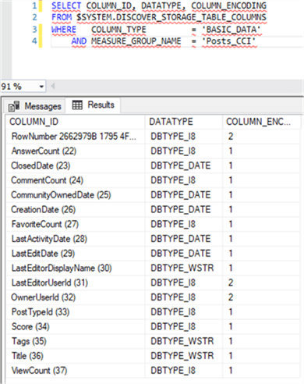Select the RowNumber 2662979B cell
Image resolution: width=304 pixels, height=384 pixels.
(x=74, y=137)
